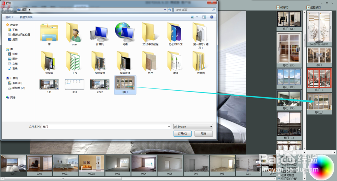
Task: Select 最近访问的位置 in sidebar
Action: coord(19,35)
